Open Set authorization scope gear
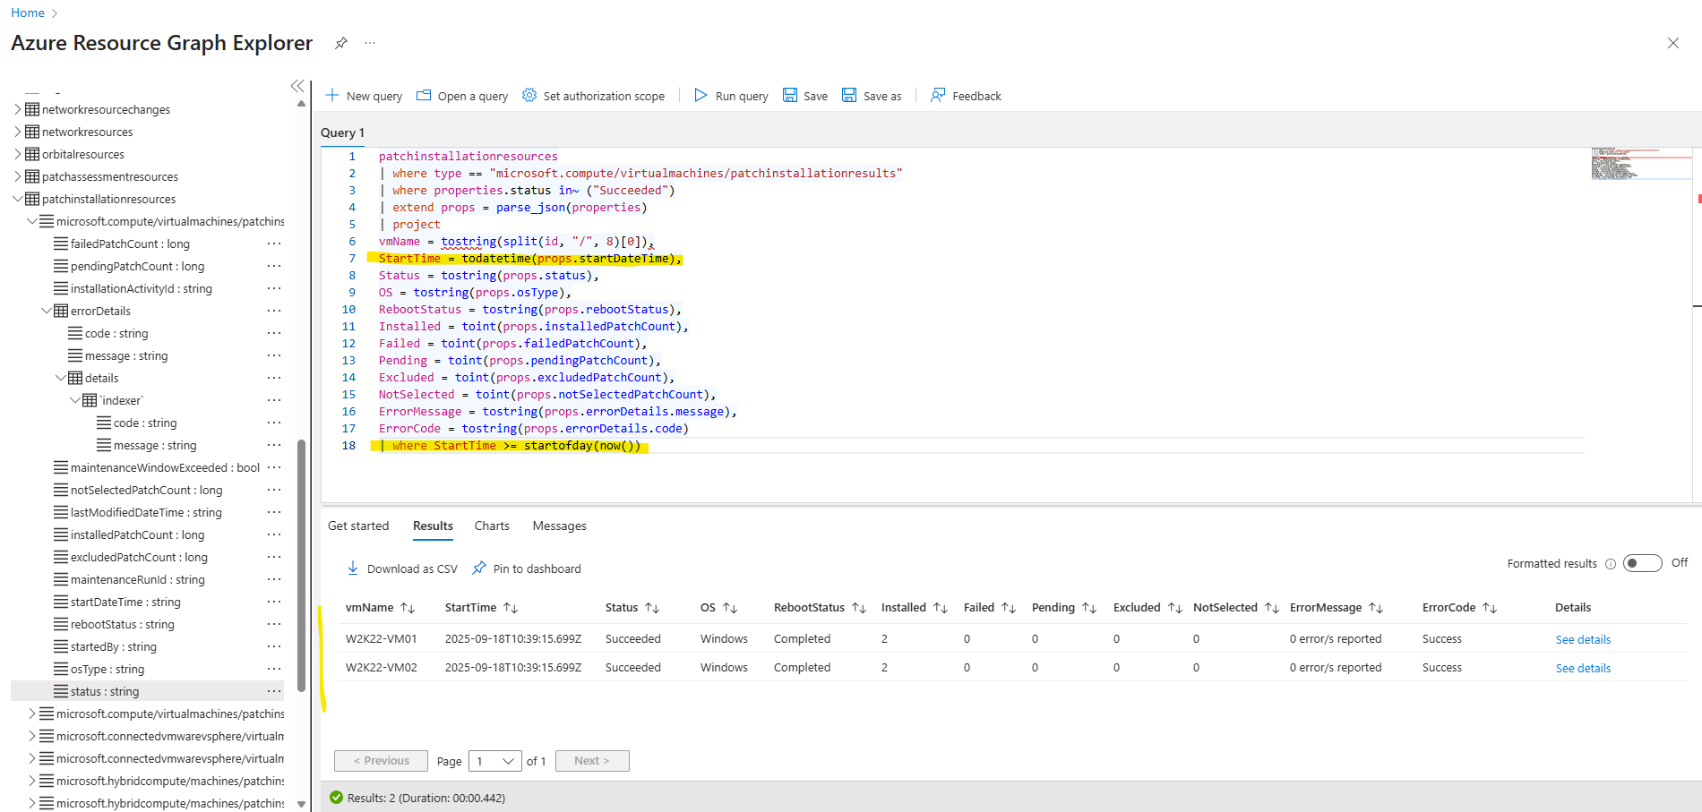The height and width of the screenshot is (812, 1702). click(529, 96)
